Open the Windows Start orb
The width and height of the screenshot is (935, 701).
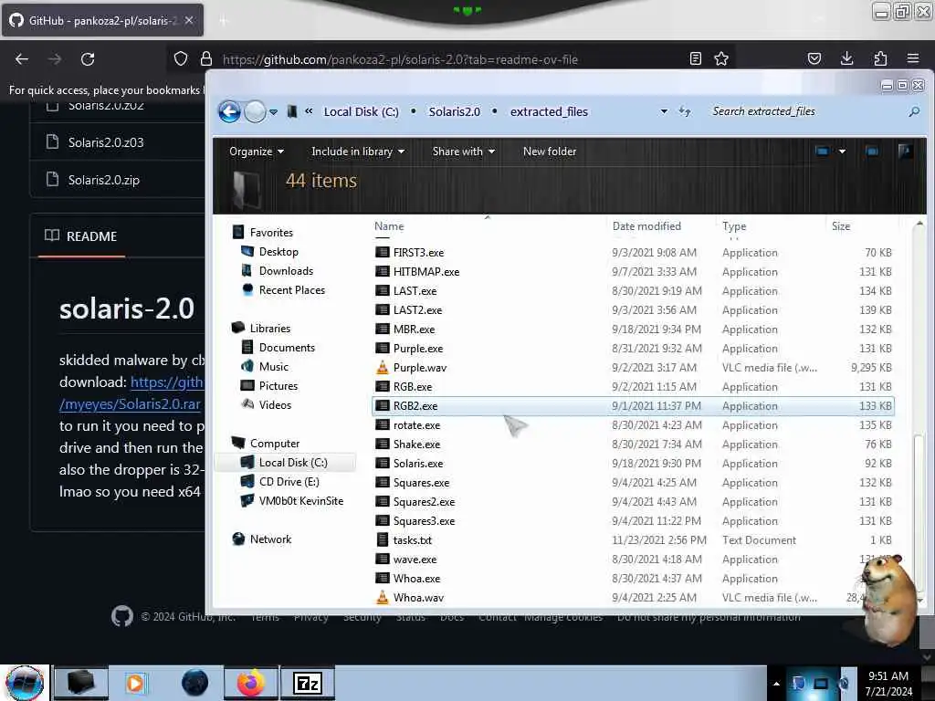point(25,683)
